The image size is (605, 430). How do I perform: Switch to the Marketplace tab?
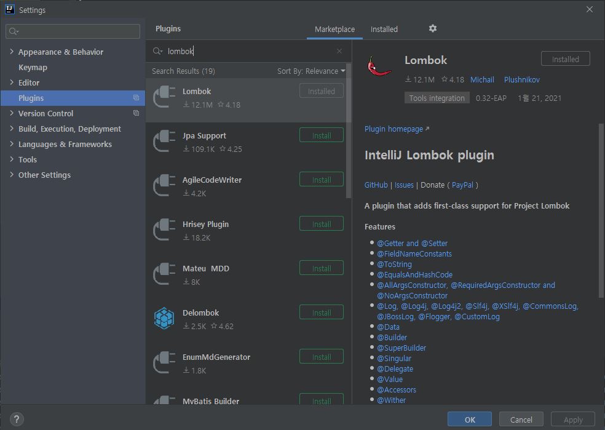click(x=334, y=30)
